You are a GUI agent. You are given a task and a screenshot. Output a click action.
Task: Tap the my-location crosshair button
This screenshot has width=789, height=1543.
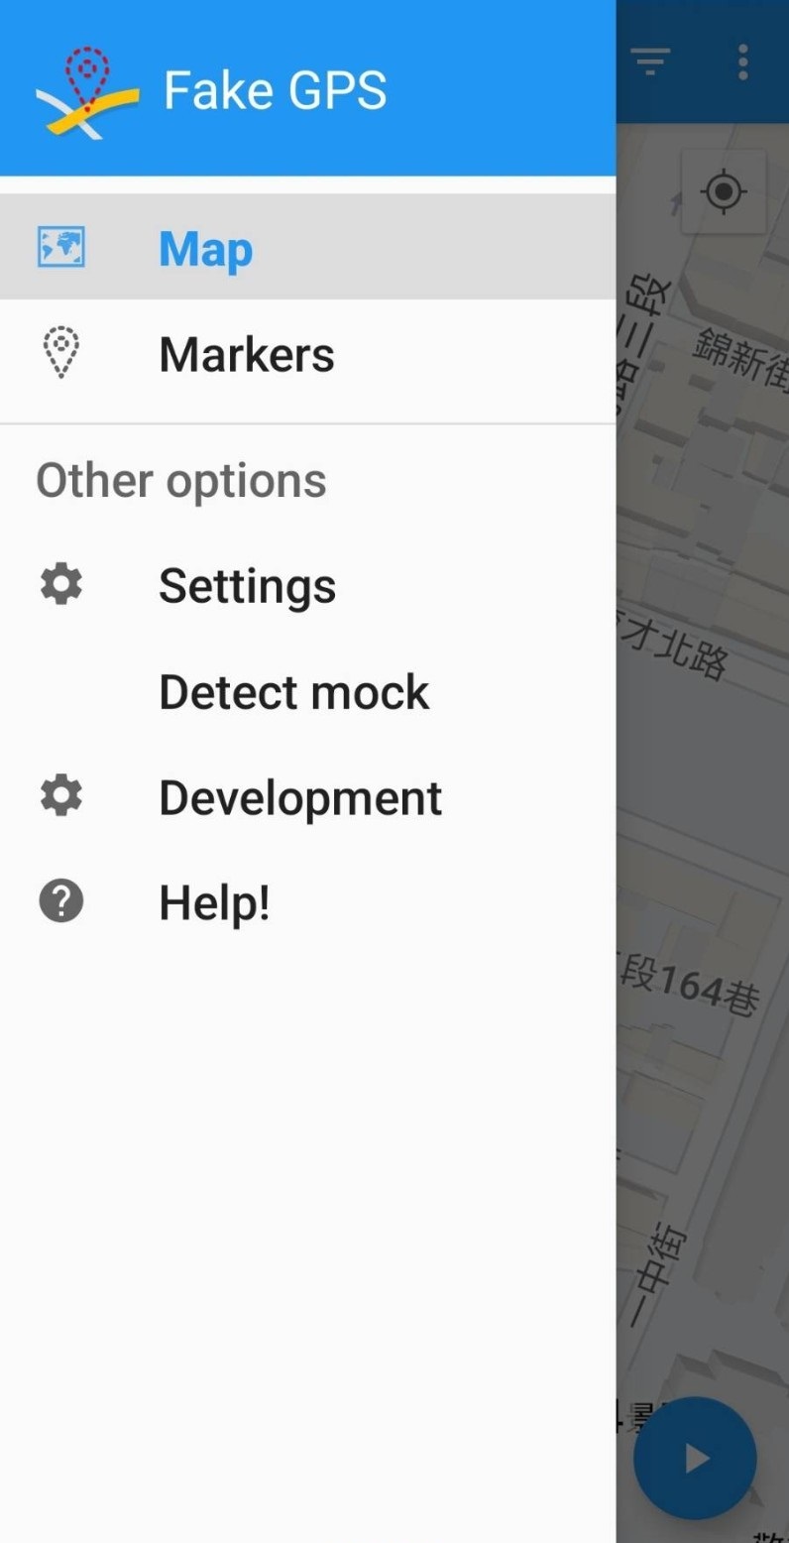pos(724,191)
